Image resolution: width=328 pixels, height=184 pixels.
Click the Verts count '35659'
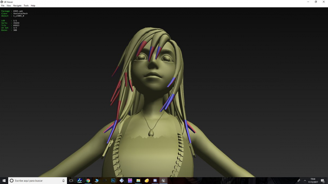pos(16,23)
